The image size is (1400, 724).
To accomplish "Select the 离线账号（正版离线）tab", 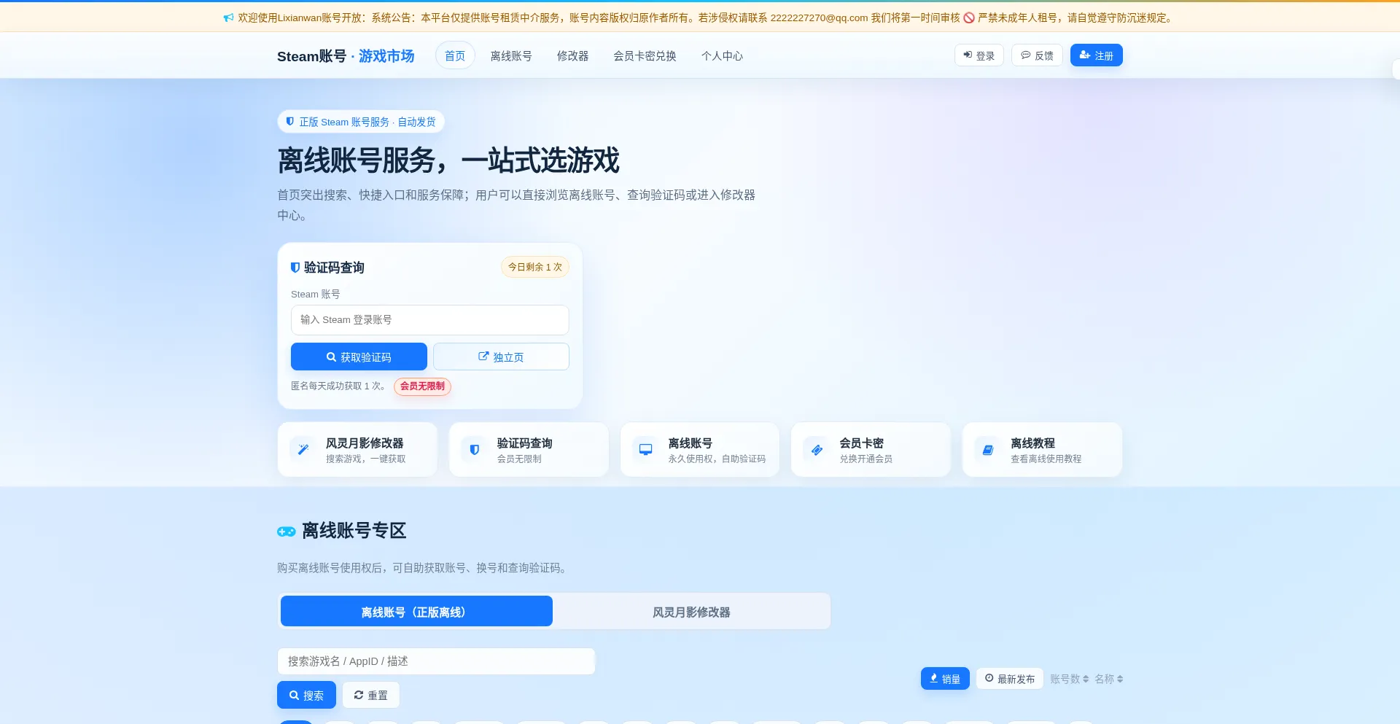I will [x=416, y=611].
